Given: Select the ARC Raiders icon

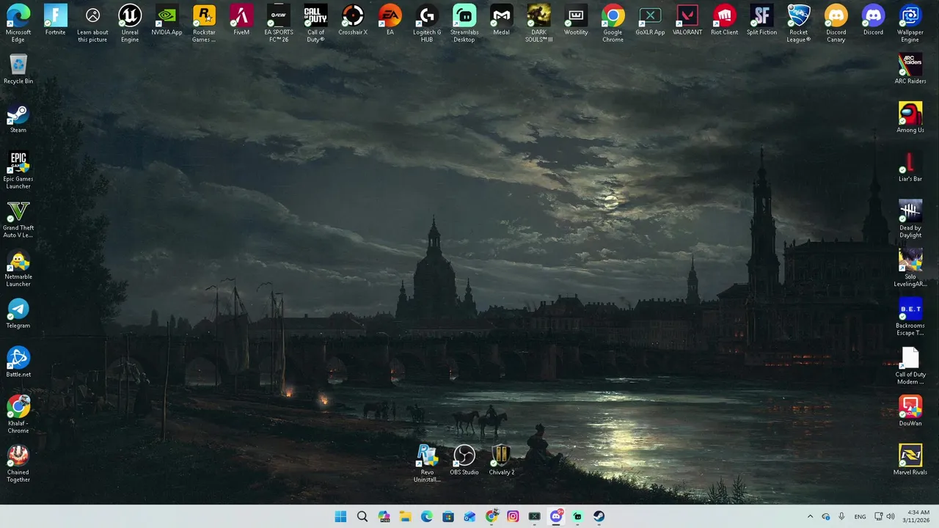Looking at the screenshot, I should 910,69.
